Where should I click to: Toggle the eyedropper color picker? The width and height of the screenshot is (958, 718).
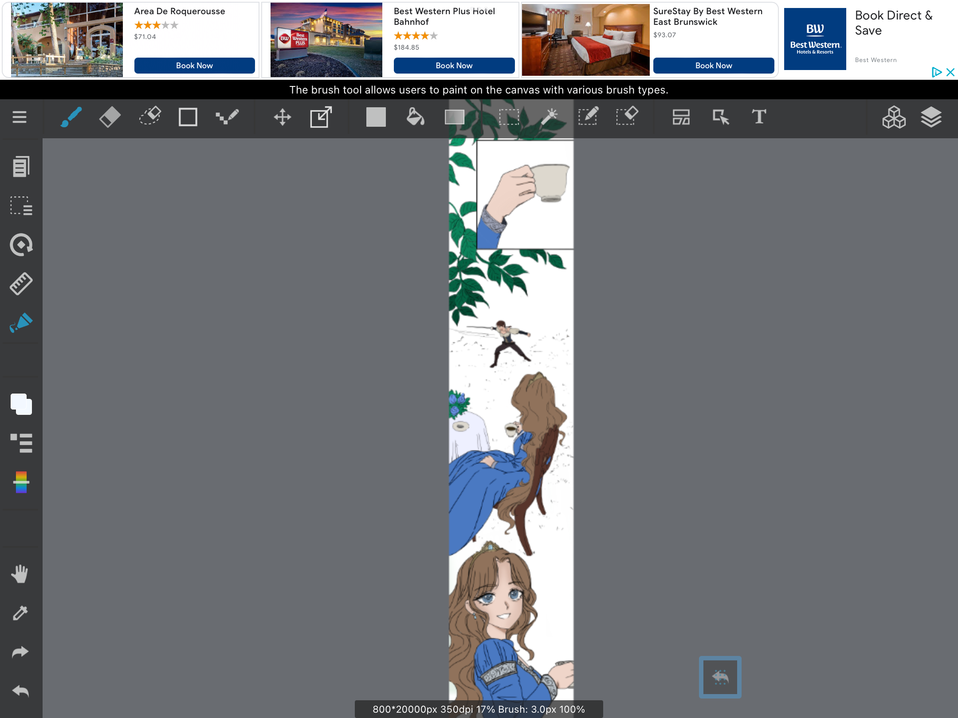[x=20, y=613]
